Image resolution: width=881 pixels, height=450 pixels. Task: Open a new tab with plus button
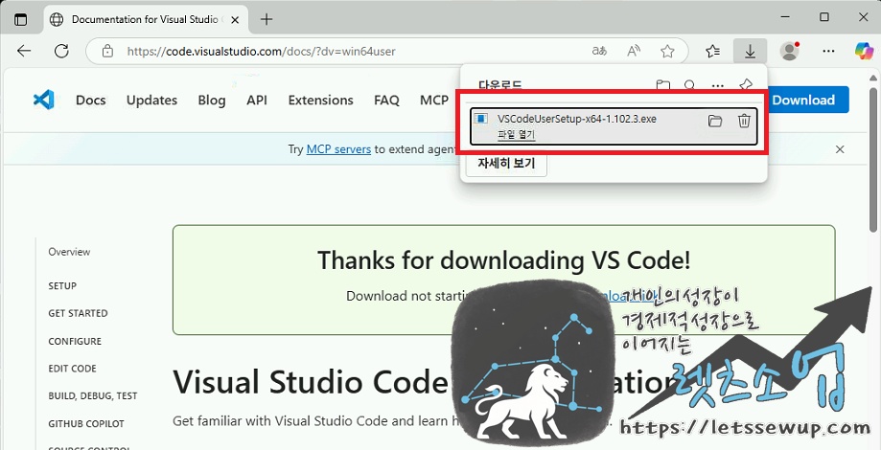267,20
